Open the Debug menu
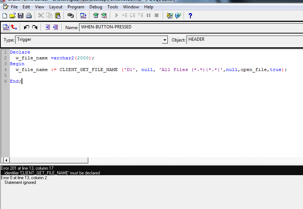The width and height of the screenshot is (303, 209). [96, 7]
